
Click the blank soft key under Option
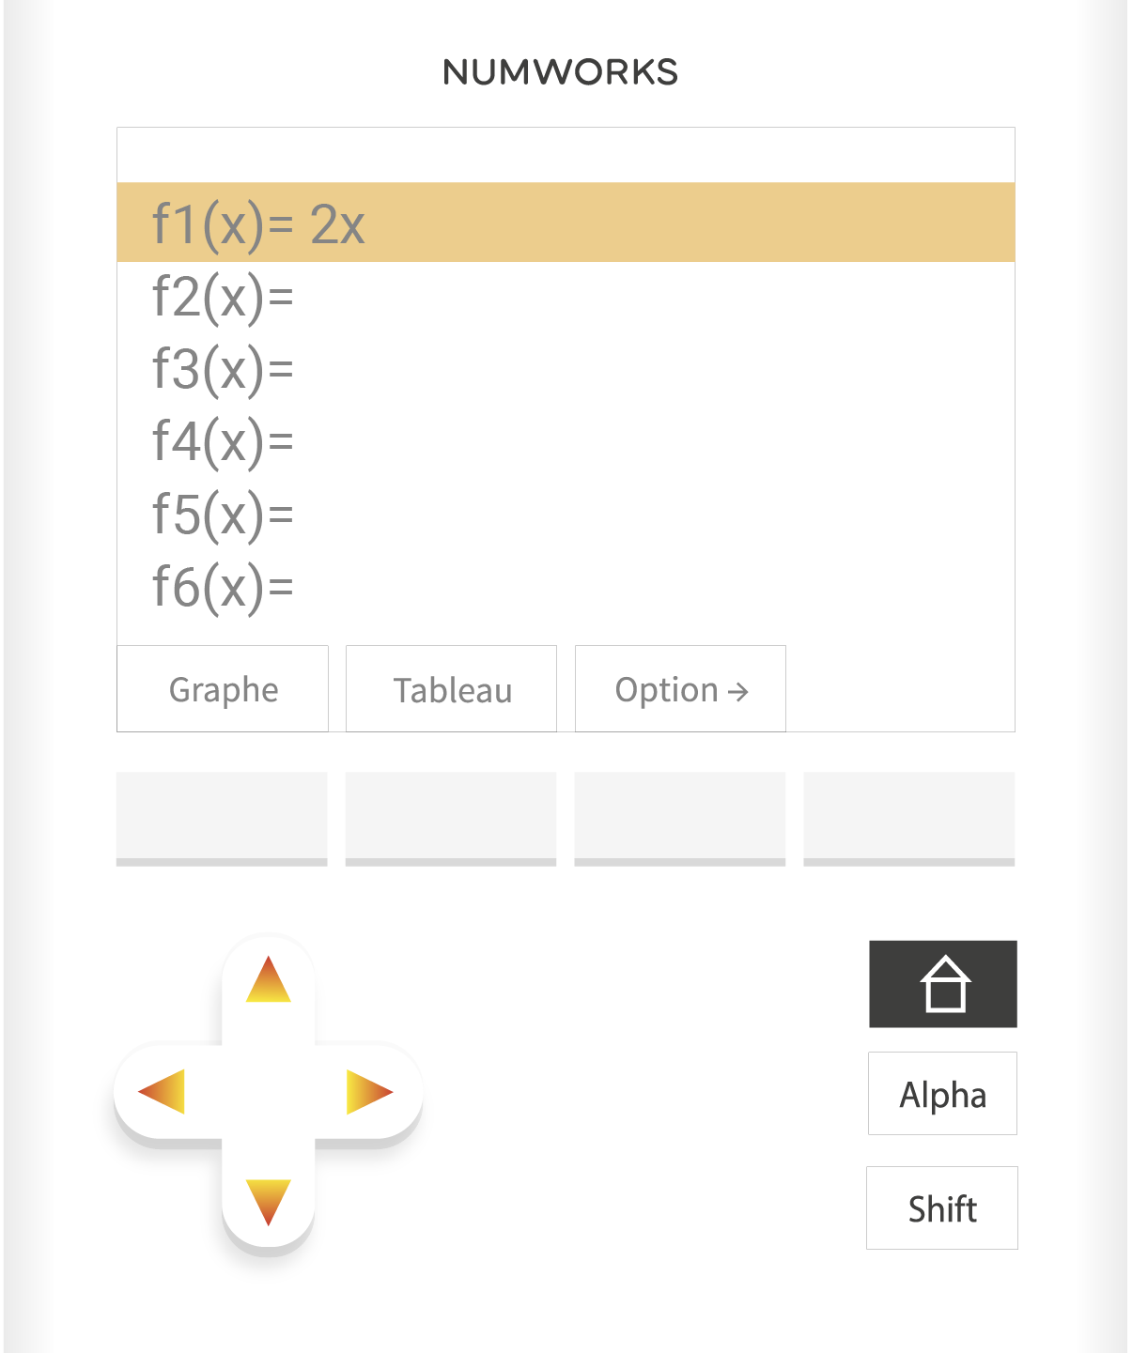coord(680,819)
